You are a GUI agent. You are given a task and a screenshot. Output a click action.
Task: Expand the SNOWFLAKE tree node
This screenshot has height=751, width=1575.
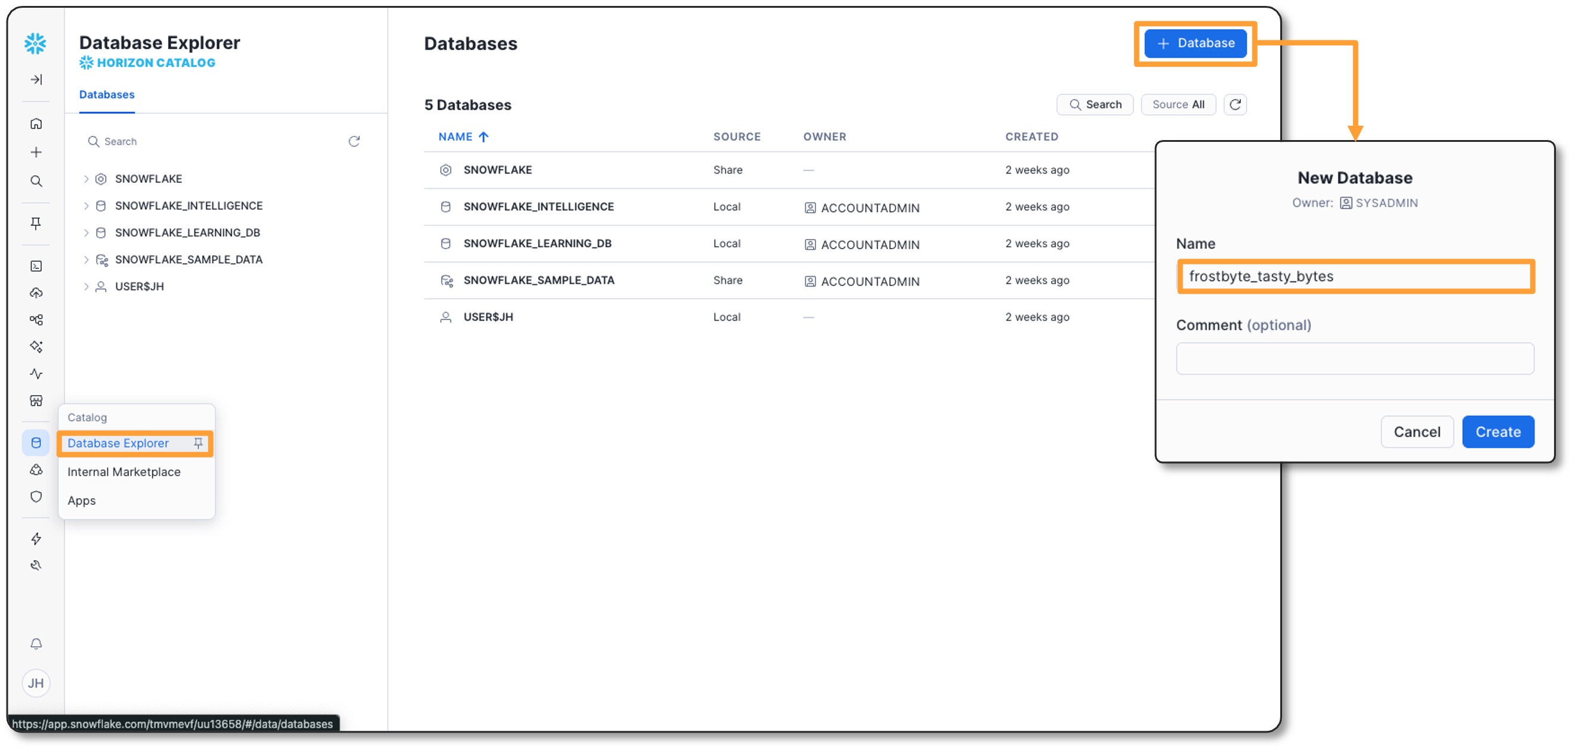tap(87, 179)
